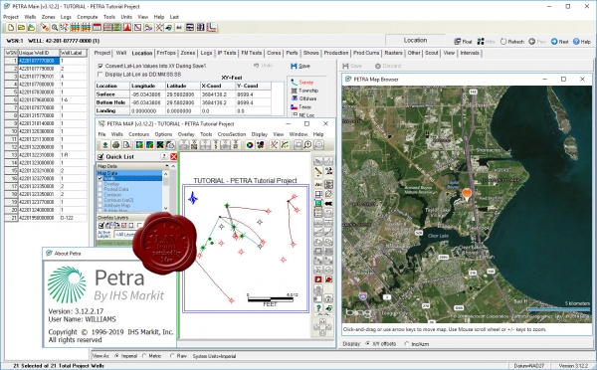The height and width of the screenshot is (370, 597).
Task: Switch to the Rasters tab
Action: click(393, 53)
